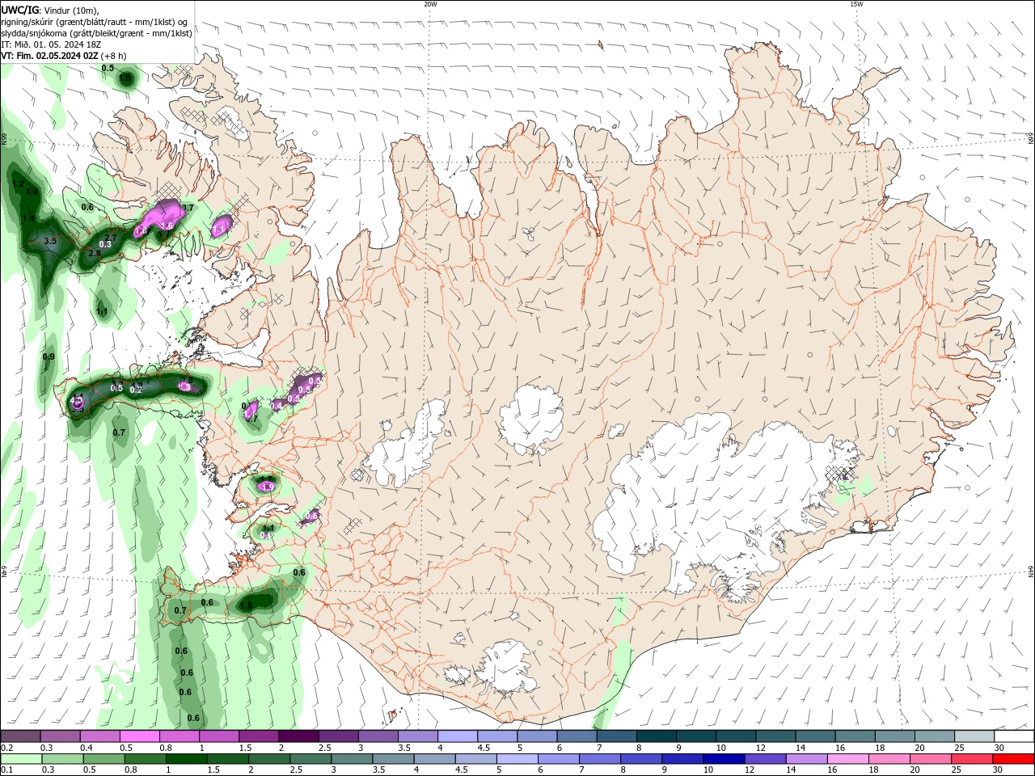This screenshot has width=1035, height=776.
Task: Select upper legend swatch between 0.2 and 0.3
Action: click(20, 736)
